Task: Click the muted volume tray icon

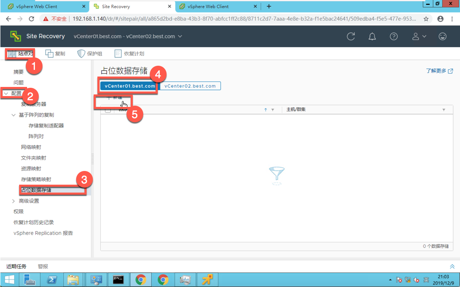Action: (416, 280)
